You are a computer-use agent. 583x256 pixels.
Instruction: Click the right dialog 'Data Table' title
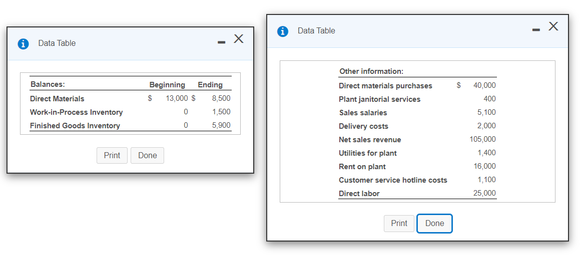[x=316, y=31]
